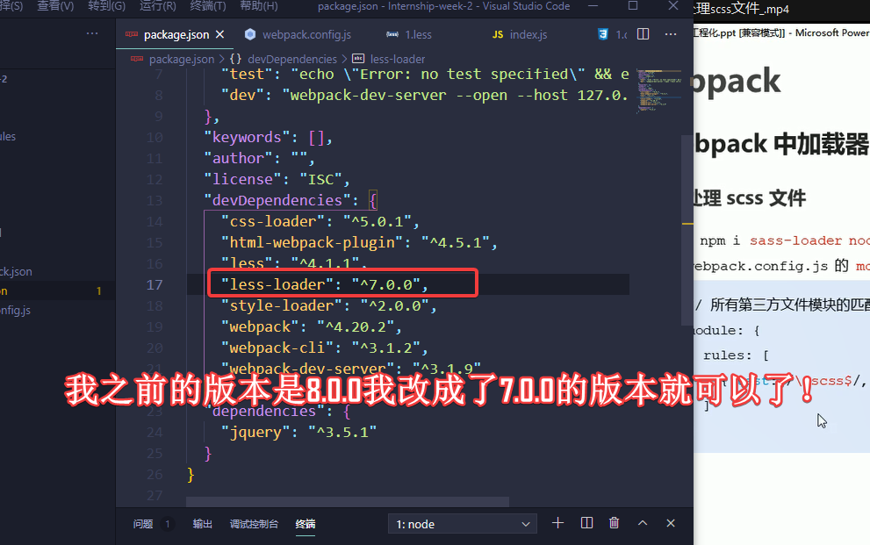Click the problems count badge showing 1
870x545 pixels.
point(167,524)
